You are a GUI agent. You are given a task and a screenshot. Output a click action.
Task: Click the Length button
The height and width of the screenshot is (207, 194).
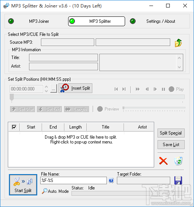coord(77,109)
